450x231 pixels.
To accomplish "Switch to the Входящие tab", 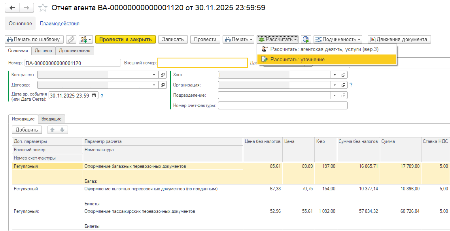I will tap(51, 119).
